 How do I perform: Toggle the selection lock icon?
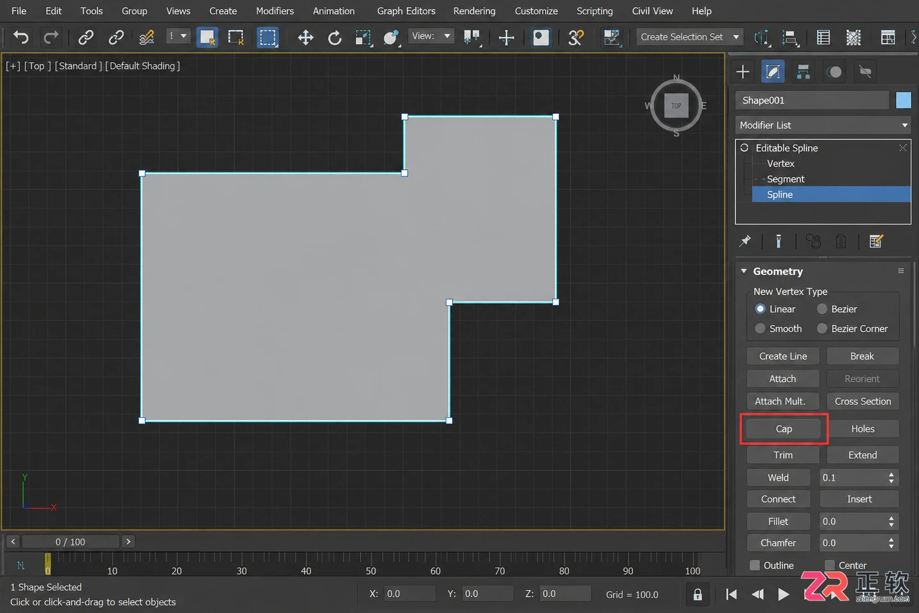pyautogui.click(x=698, y=594)
